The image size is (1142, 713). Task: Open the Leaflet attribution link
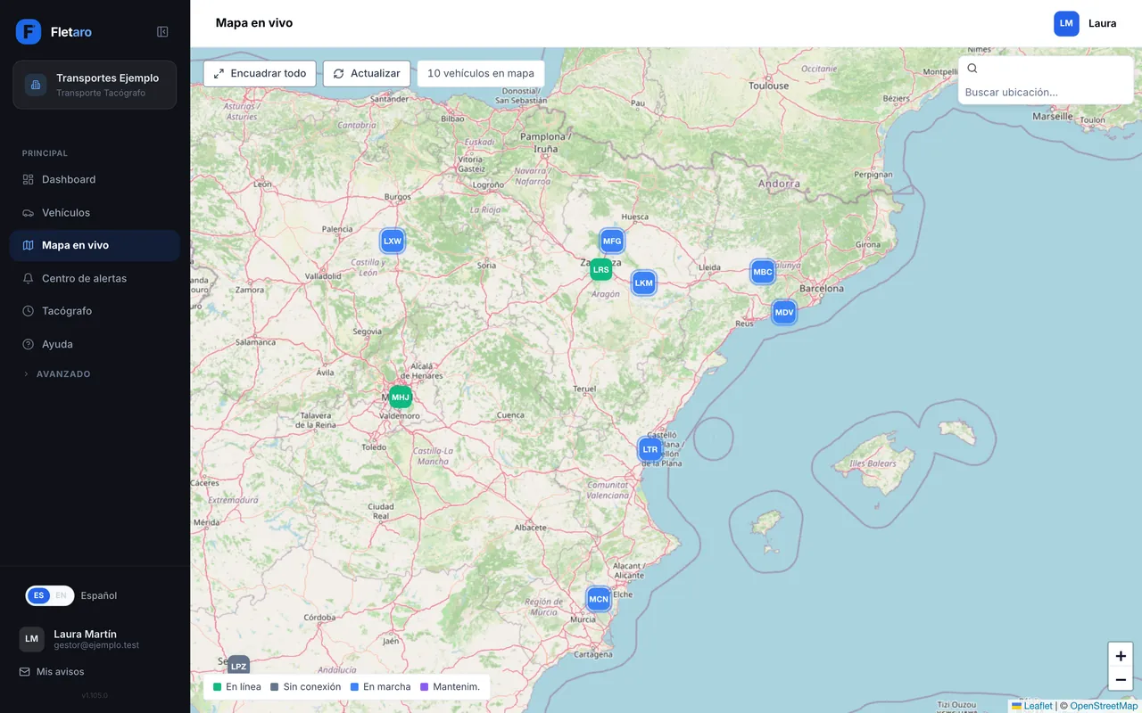1031,706
